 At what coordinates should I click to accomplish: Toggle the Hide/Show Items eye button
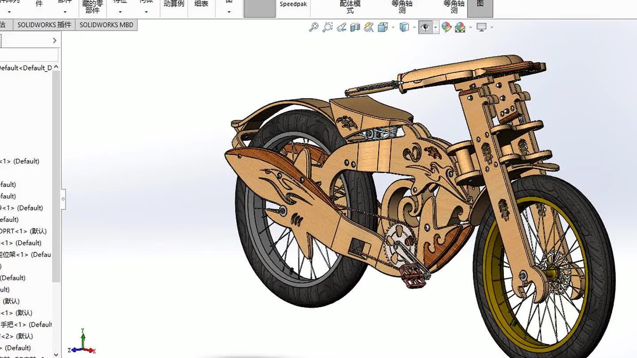click(425, 27)
